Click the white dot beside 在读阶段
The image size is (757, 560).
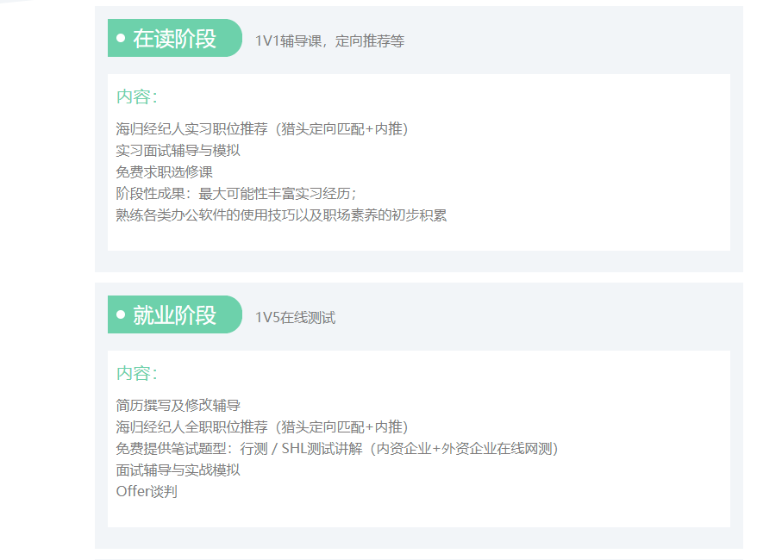tap(121, 39)
